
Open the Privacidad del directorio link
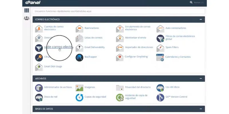(x=138, y=87)
